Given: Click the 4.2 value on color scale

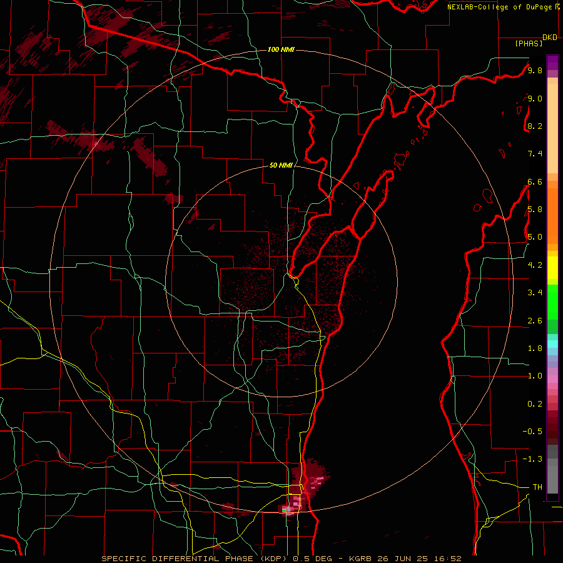Looking at the screenshot, I should 535,265.
